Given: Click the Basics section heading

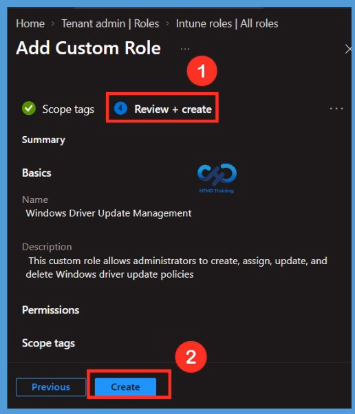Looking at the screenshot, I should pos(36,173).
